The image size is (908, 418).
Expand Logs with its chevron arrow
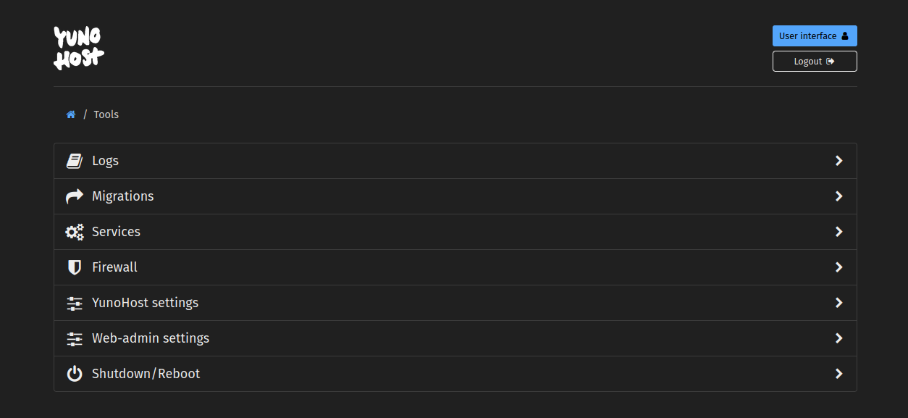[838, 161]
